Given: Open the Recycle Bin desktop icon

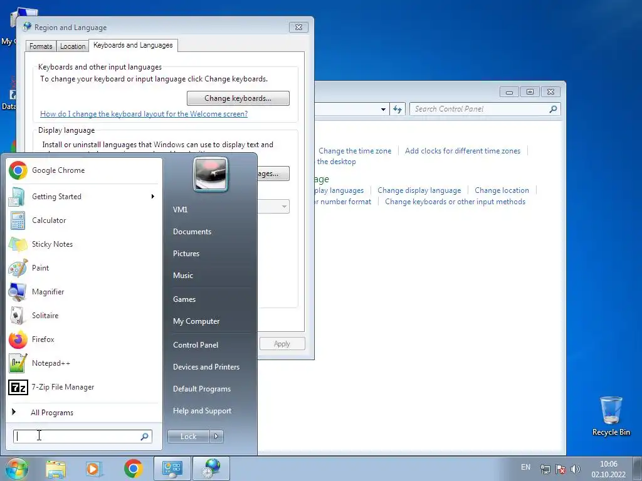Looking at the screenshot, I should click(x=611, y=416).
